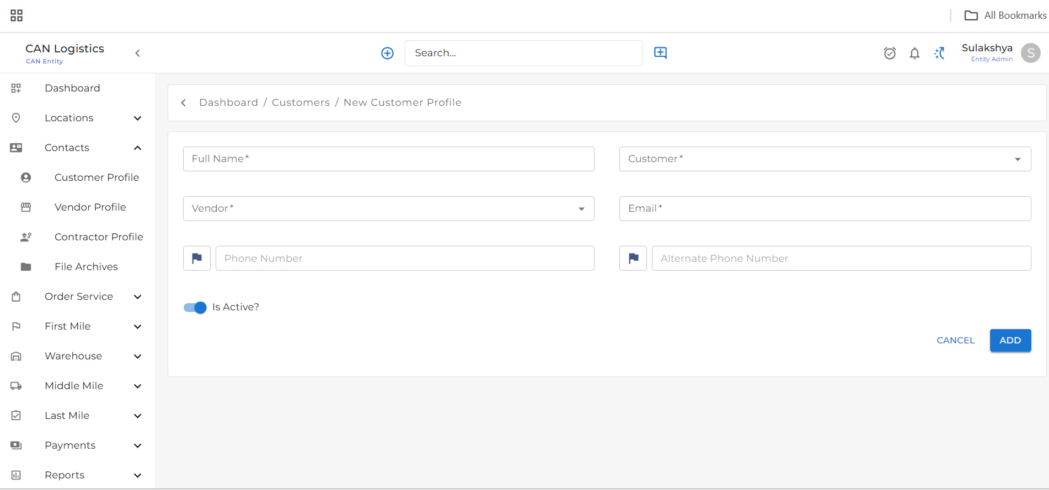Open the Customer dropdown

[825, 159]
